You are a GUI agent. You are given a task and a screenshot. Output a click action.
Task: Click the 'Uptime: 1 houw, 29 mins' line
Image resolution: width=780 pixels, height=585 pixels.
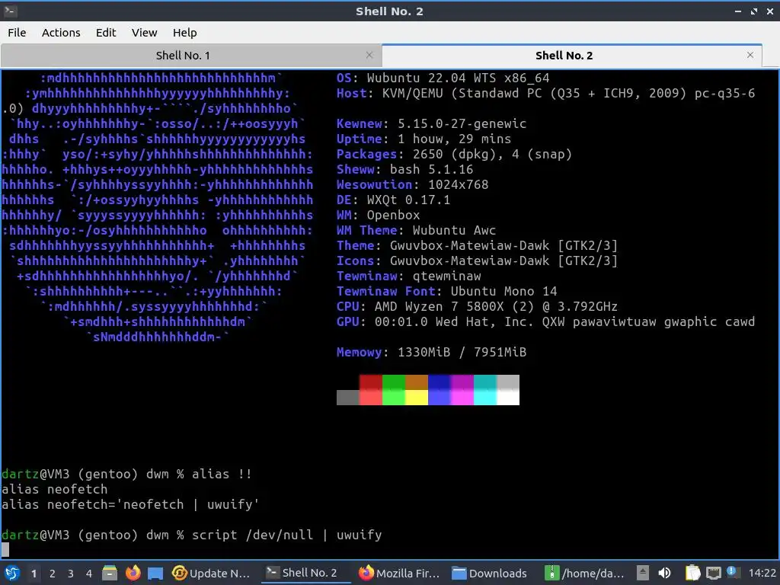tap(424, 139)
